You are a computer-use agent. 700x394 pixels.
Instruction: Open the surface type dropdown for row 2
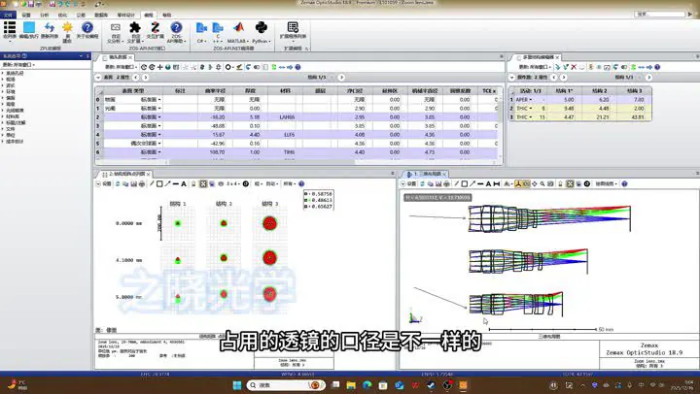[x=159, y=117]
